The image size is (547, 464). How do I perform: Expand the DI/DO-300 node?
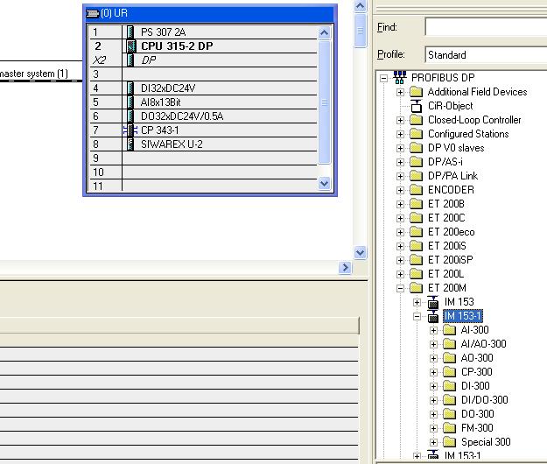pos(433,400)
